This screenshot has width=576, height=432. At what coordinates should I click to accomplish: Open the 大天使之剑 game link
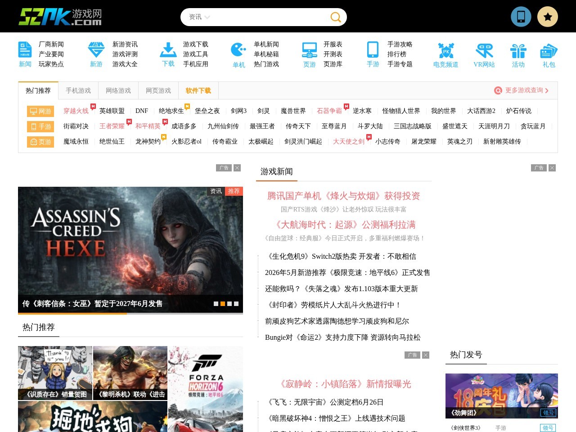tap(349, 142)
